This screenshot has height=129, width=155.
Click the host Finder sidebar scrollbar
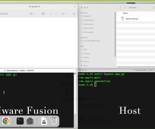coord(115,34)
